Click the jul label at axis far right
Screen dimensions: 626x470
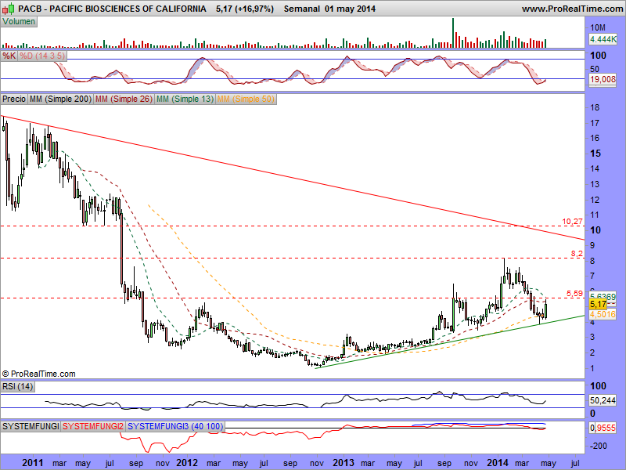coord(575,463)
